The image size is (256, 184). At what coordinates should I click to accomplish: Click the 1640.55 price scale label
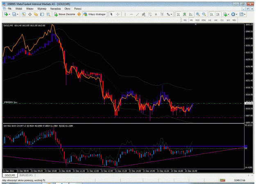tap(249, 32)
